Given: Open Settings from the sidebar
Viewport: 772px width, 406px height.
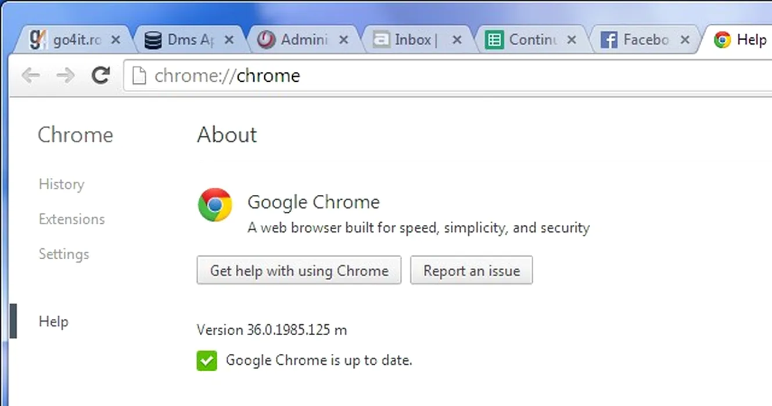Looking at the screenshot, I should click(64, 254).
